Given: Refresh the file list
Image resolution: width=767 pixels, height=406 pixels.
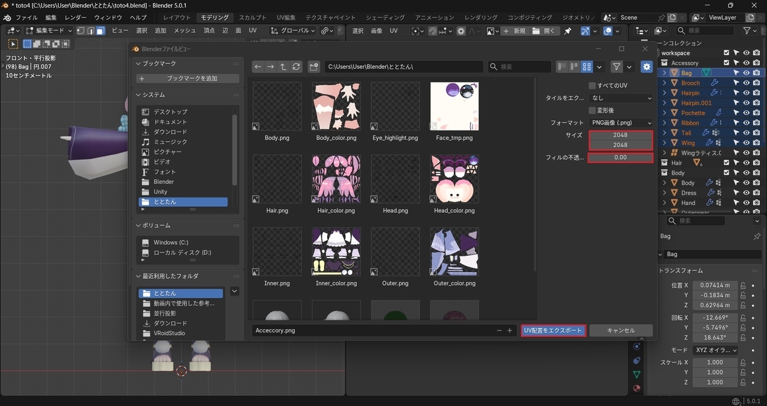Looking at the screenshot, I should (296, 66).
